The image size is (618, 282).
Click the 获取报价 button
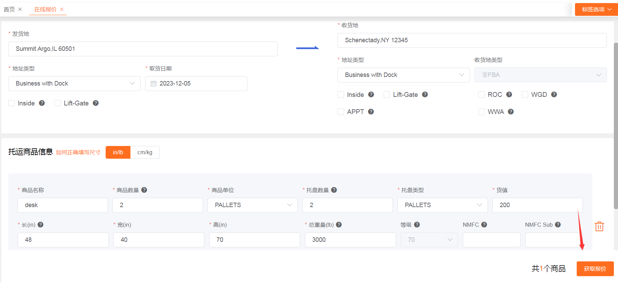[x=595, y=269]
